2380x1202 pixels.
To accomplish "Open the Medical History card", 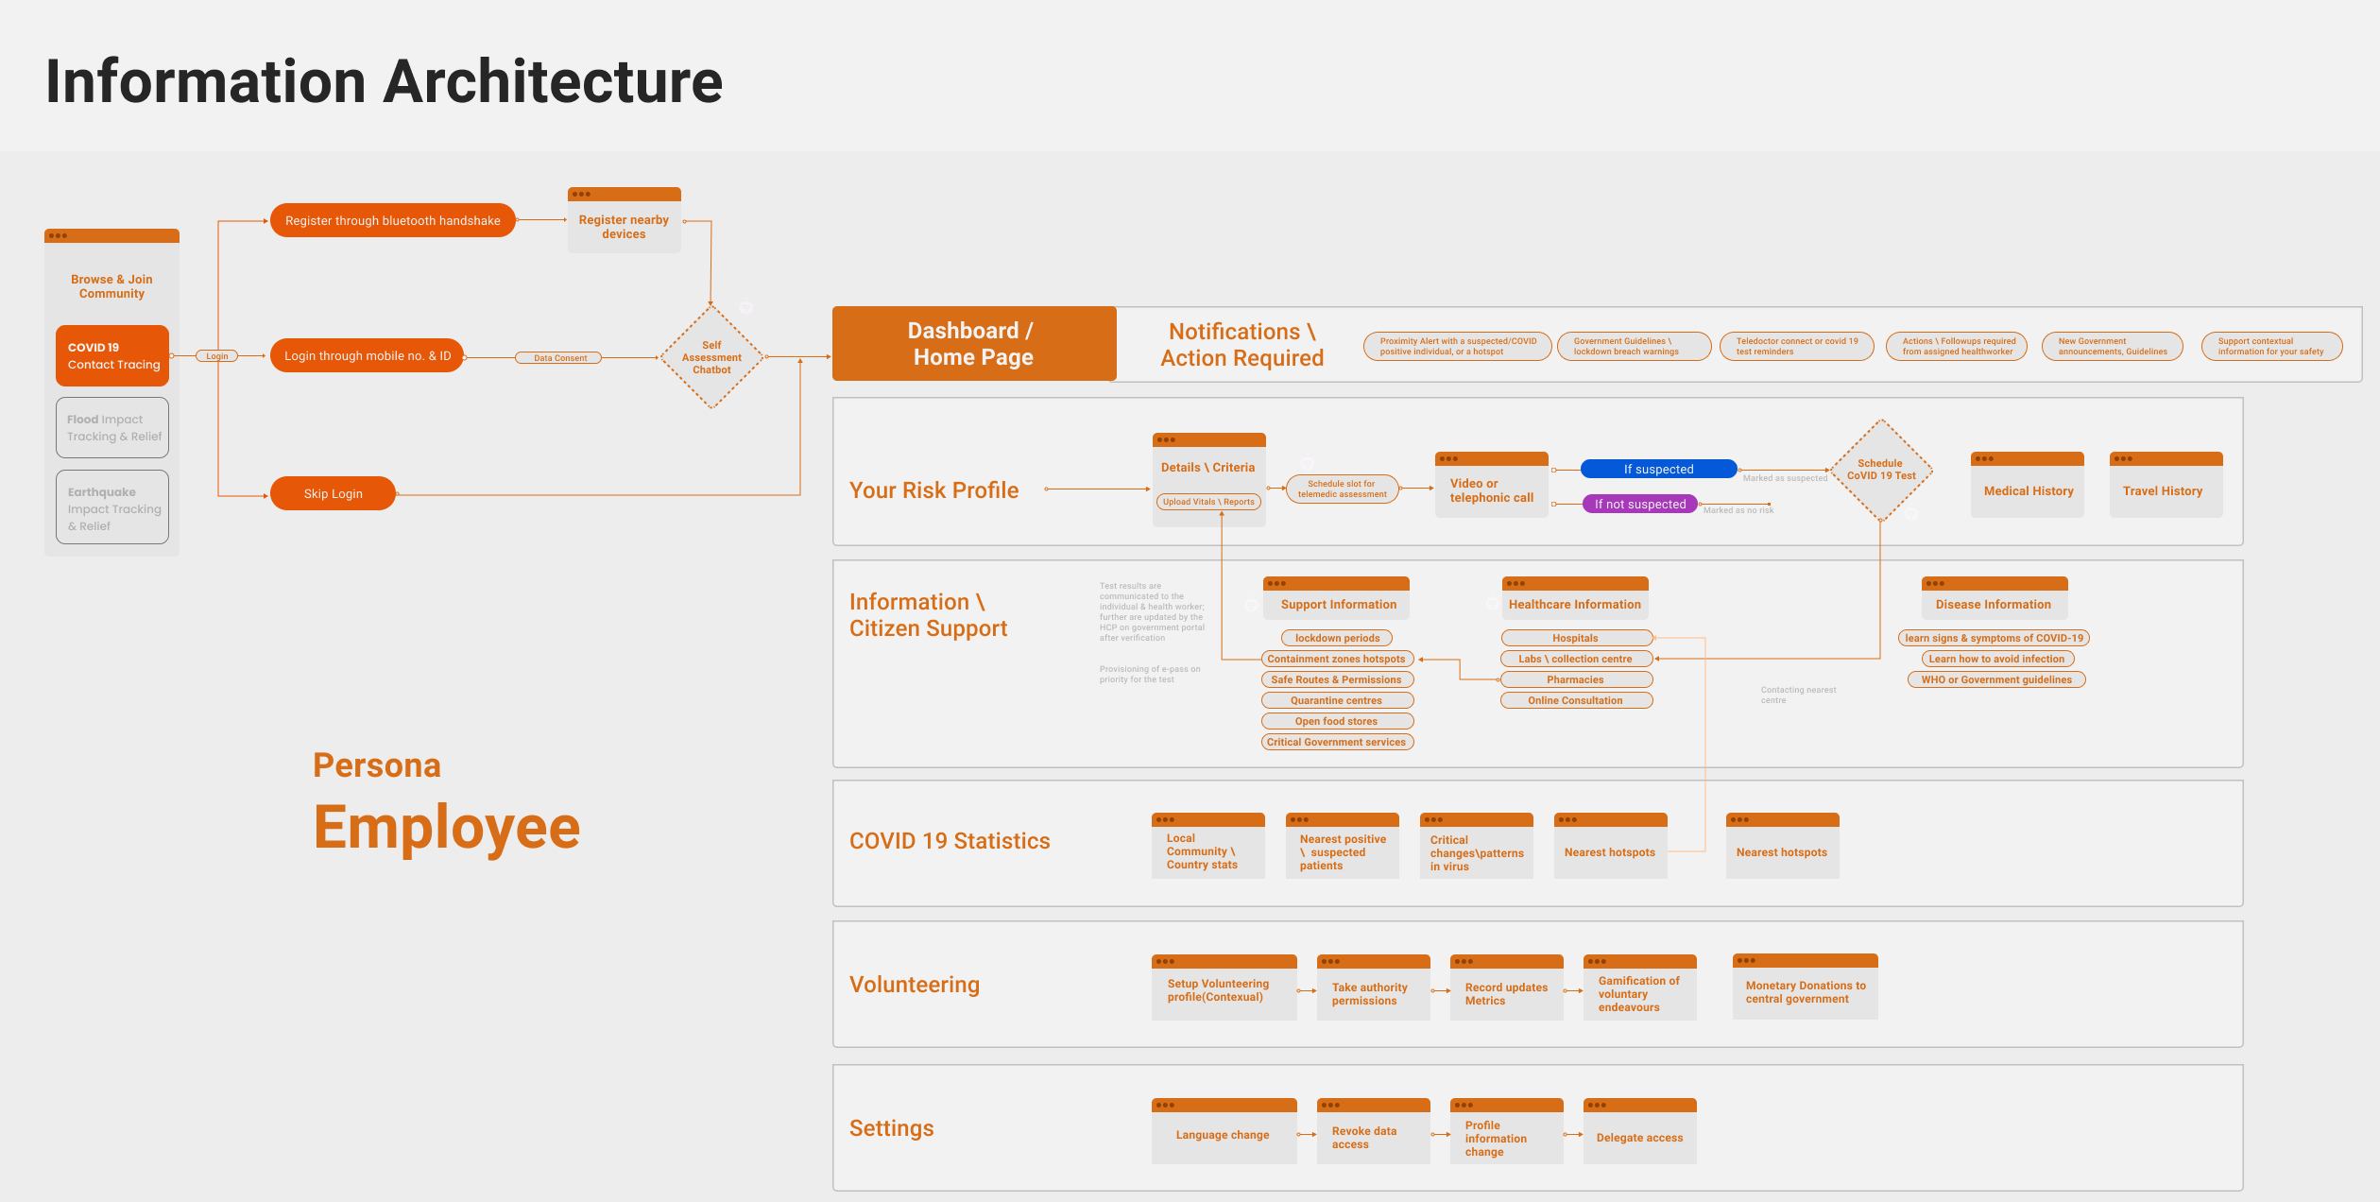I will (2028, 490).
